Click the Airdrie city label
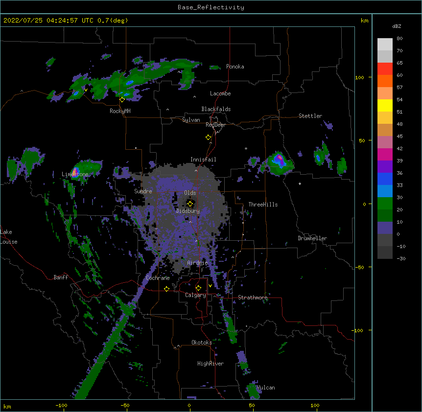 [x=198, y=263]
